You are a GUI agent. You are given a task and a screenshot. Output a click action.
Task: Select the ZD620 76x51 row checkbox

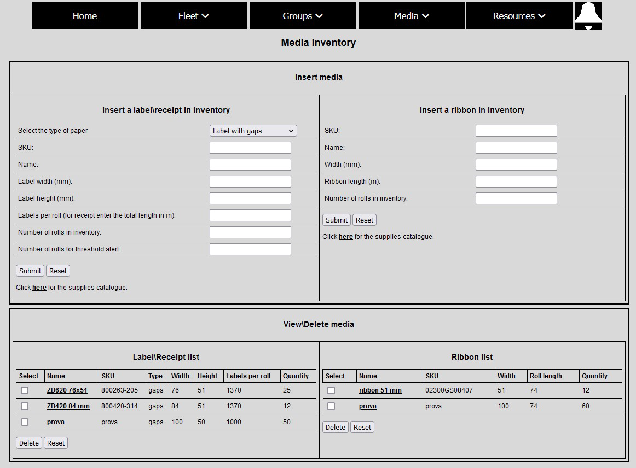[x=25, y=390]
